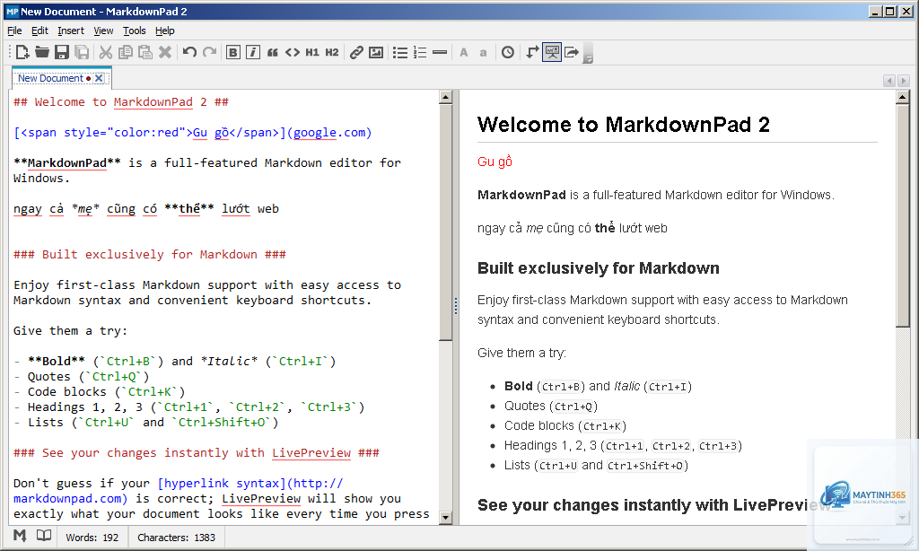The height and width of the screenshot is (551, 919).
Task: Click '### Built exclusively for Markdown ###' in editor
Action: [150, 254]
